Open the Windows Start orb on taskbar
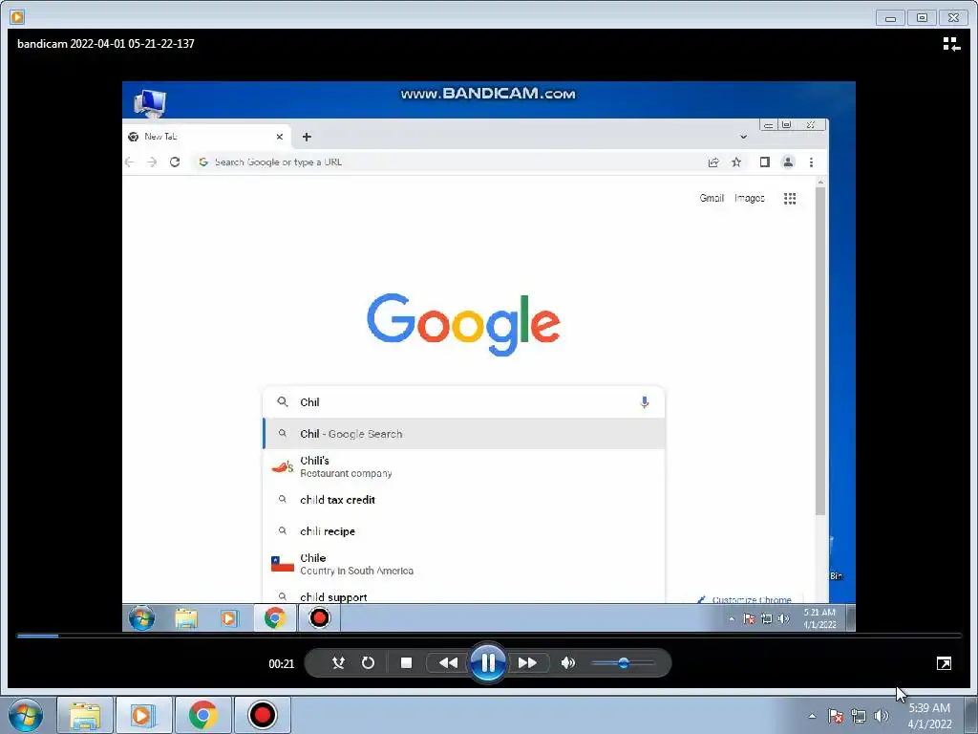Screen dimensions: 978x734 click(26, 715)
